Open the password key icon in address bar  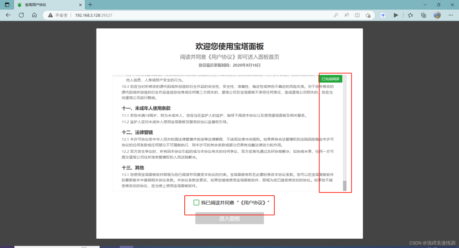(x=336, y=15)
